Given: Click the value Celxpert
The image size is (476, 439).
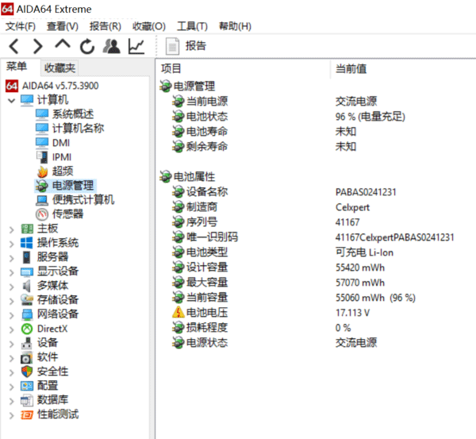Looking at the screenshot, I should 352,207.
